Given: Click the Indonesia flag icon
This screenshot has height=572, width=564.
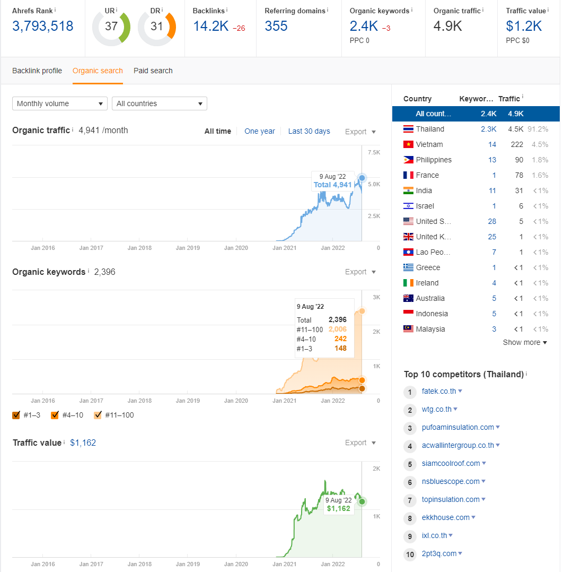Looking at the screenshot, I should [408, 314].
